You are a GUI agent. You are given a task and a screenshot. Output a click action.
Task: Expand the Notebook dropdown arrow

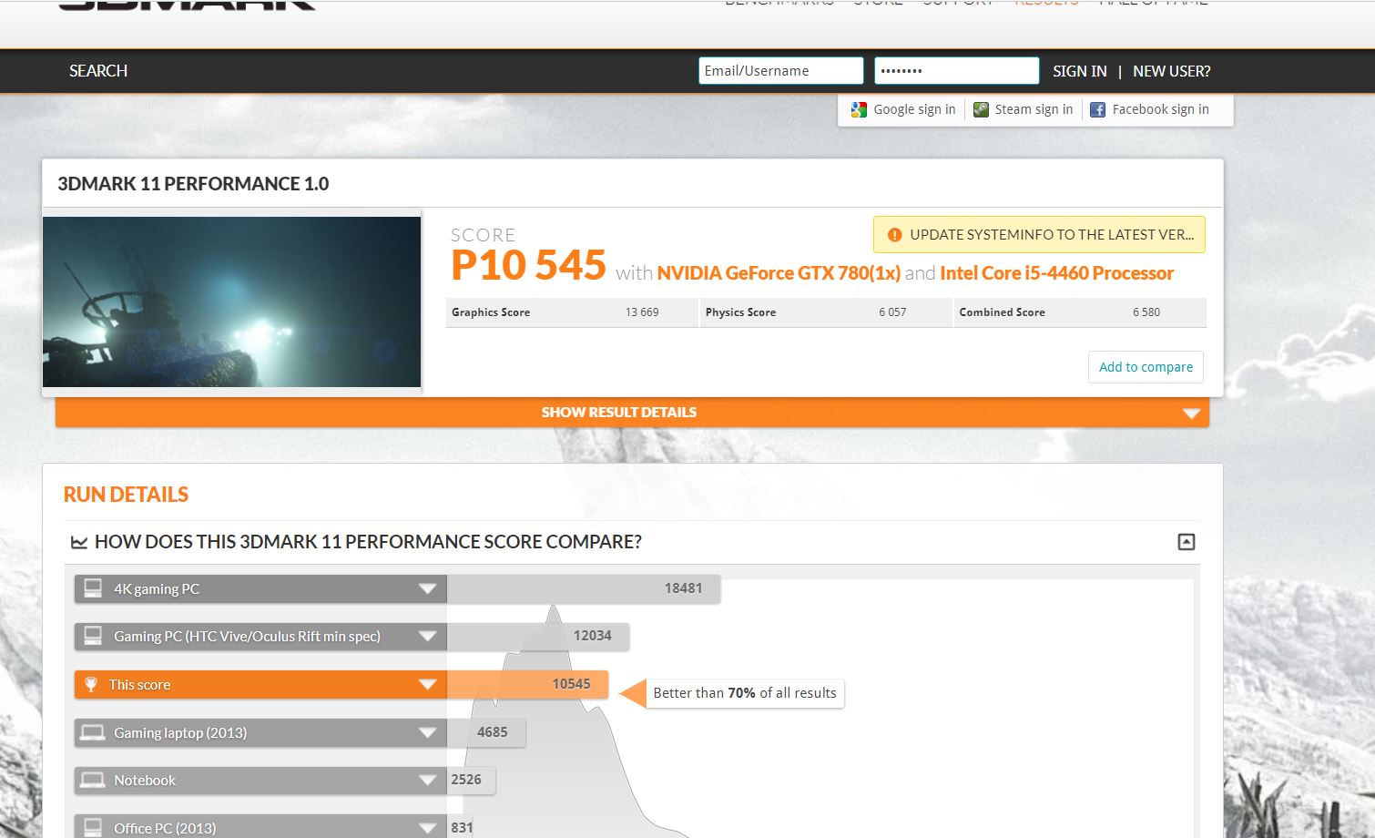point(427,780)
